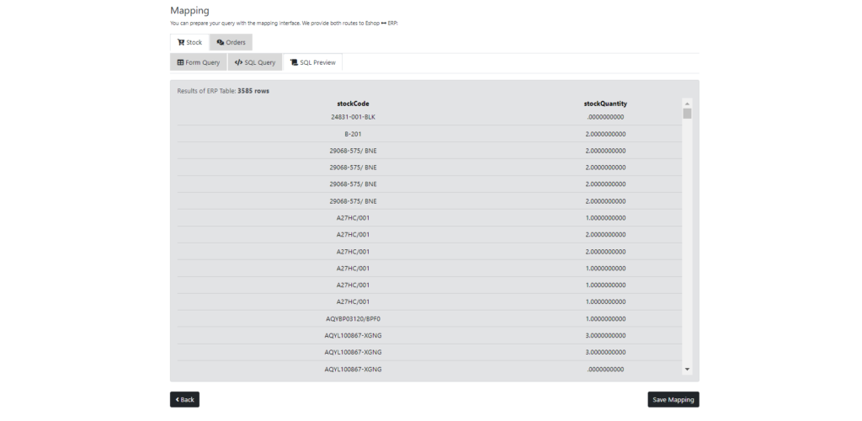Click the Mapping page heading
The height and width of the screenshot is (421, 862).
(x=189, y=10)
